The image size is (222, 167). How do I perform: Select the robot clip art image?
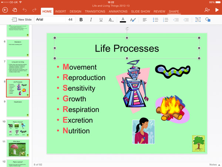click(133, 86)
